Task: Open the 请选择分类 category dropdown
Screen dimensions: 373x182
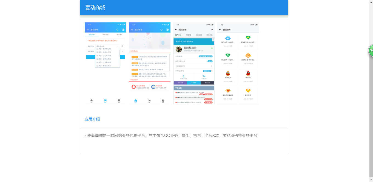Action: point(107,46)
